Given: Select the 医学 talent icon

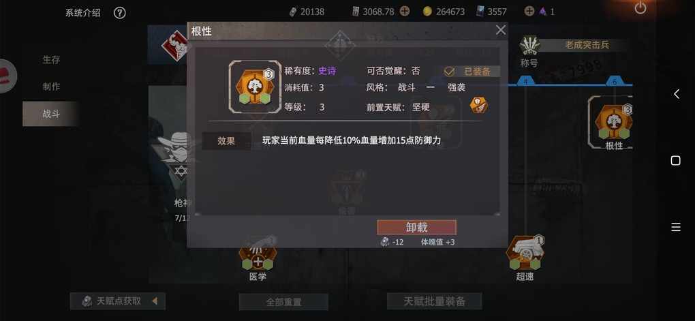Looking at the screenshot, I should pyautogui.click(x=258, y=254).
